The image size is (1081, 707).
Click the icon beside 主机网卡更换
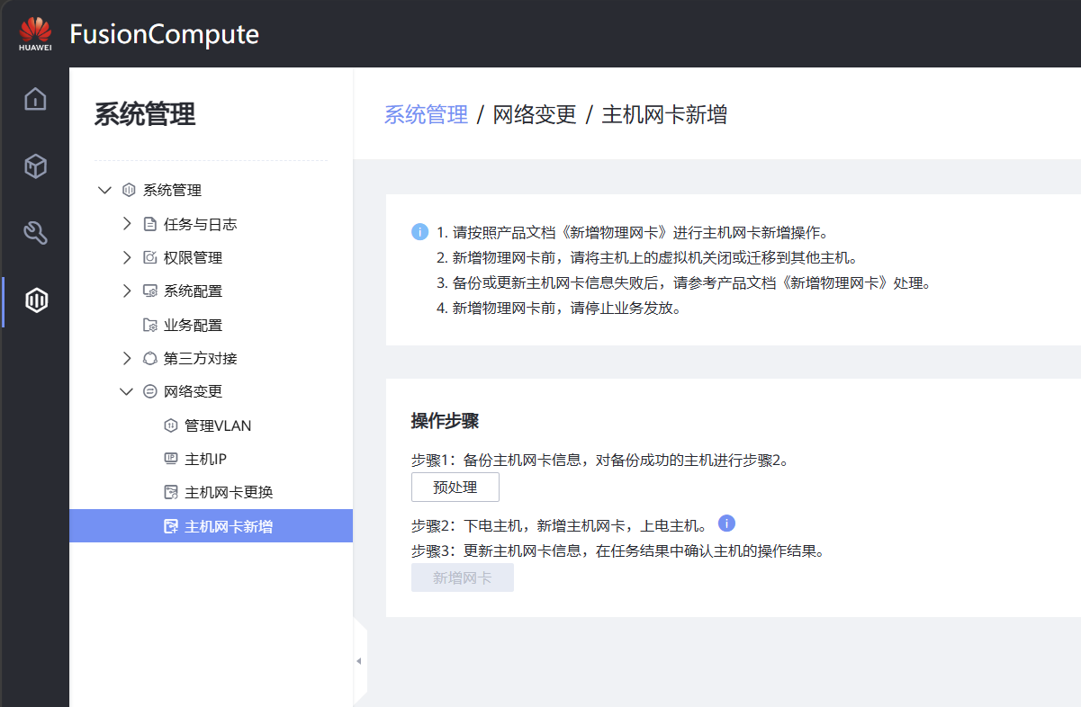171,492
